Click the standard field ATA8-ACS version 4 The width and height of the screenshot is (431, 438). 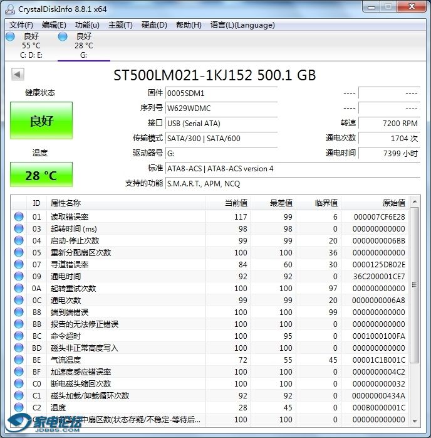pos(293,168)
